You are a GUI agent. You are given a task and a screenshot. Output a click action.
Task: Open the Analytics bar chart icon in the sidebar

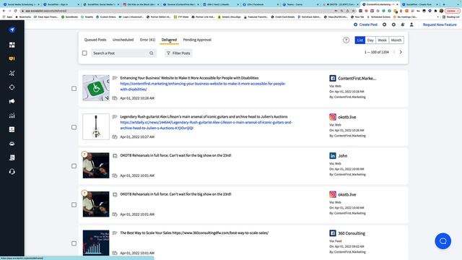coord(12,116)
